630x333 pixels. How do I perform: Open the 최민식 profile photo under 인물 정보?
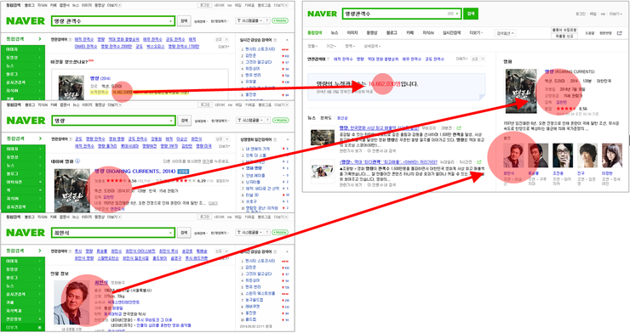pyautogui.click(x=72, y=302)
